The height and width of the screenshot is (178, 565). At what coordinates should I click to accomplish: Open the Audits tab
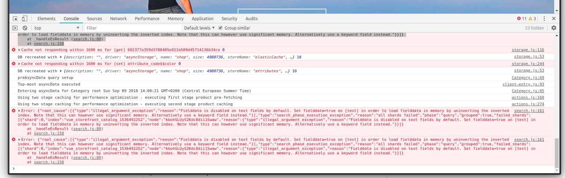click(x=252, y=18)
